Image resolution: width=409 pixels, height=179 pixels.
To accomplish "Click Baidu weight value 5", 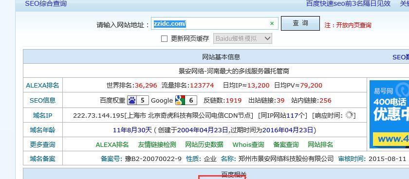I will [x=142, y=100].
